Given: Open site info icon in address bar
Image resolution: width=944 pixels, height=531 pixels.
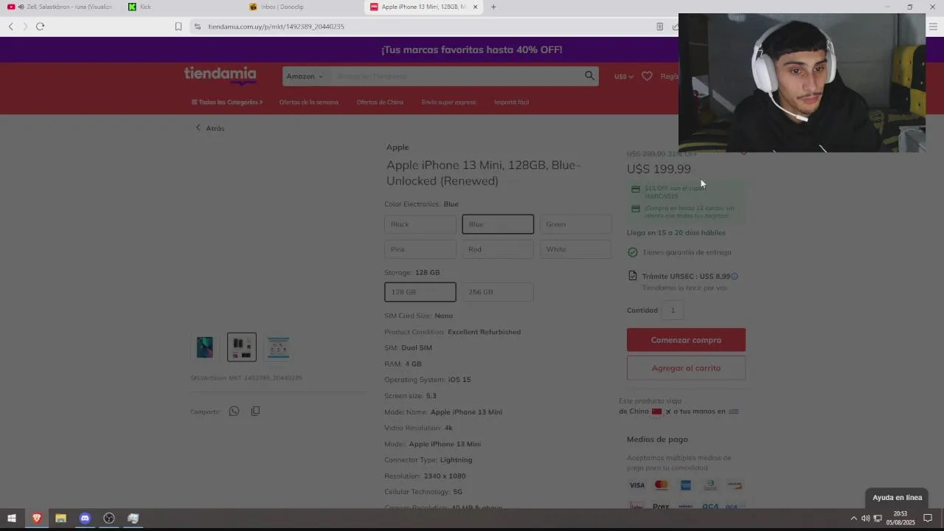Looking at the screenshot, I should coord(197,27).
